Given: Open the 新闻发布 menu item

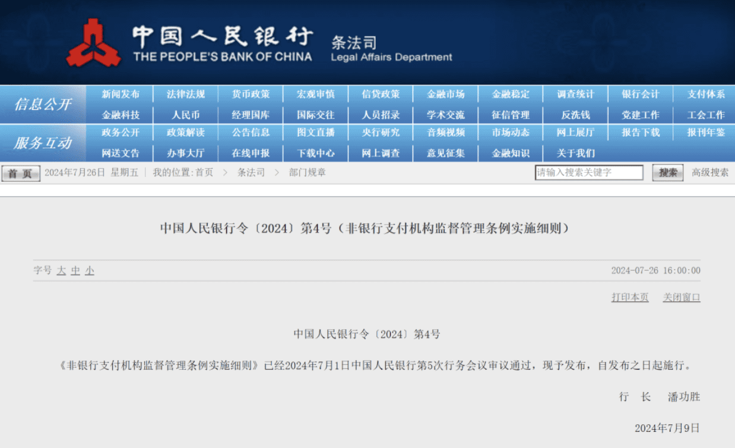Looking at the screenshot, I should [121, 94].
